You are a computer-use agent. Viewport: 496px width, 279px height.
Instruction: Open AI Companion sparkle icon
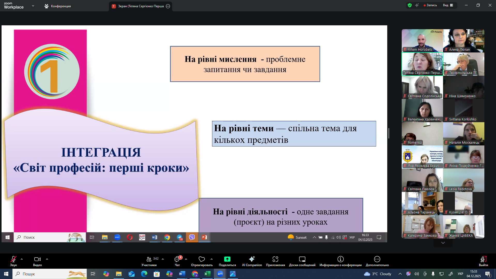pos(252,259)
